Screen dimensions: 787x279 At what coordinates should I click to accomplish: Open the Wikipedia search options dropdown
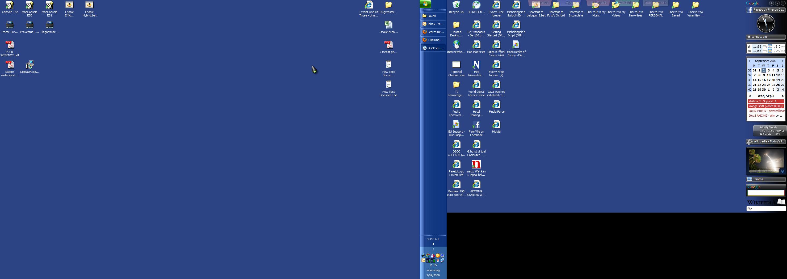click(x=750, y=209)
